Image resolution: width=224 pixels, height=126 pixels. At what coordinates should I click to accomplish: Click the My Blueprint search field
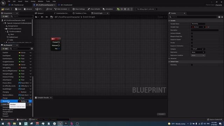click(20, 49)
